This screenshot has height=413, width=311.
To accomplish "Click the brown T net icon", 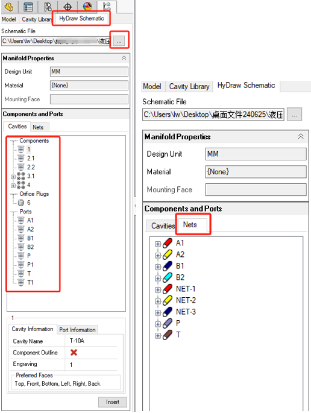I will point(168,335).
